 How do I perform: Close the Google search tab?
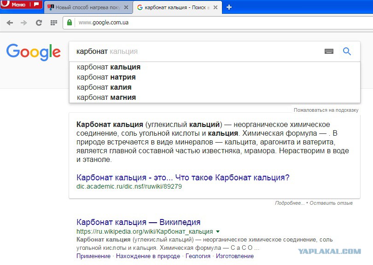click(216, 7)
